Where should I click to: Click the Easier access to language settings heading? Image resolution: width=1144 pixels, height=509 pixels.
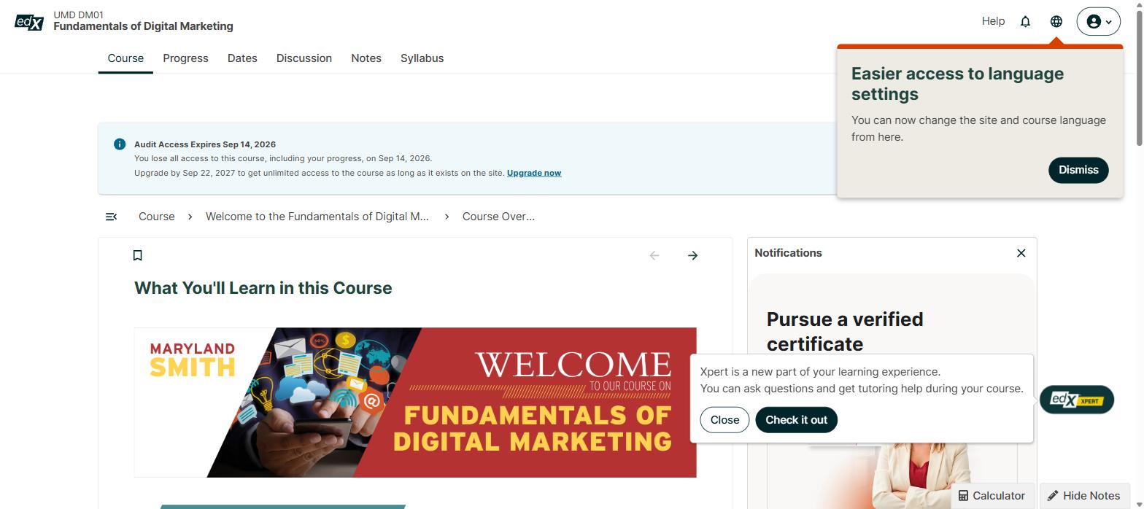tap(957, 84)
